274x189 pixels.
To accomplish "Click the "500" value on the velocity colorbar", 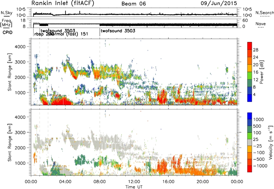I will pos(257,126).
